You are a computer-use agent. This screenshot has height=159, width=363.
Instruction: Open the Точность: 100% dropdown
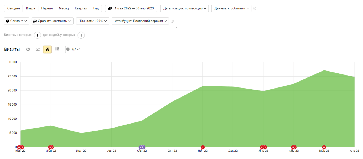[93, 21]
